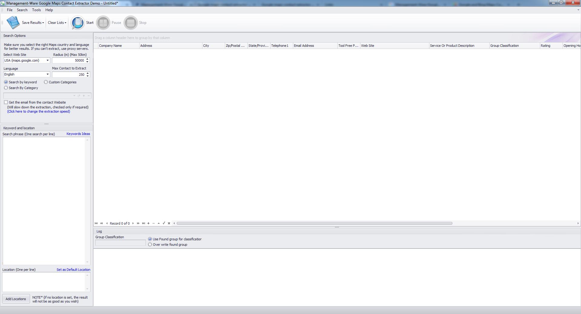
Task: Cancel edit with X icon in navigator
Action: tap(169, 223)
